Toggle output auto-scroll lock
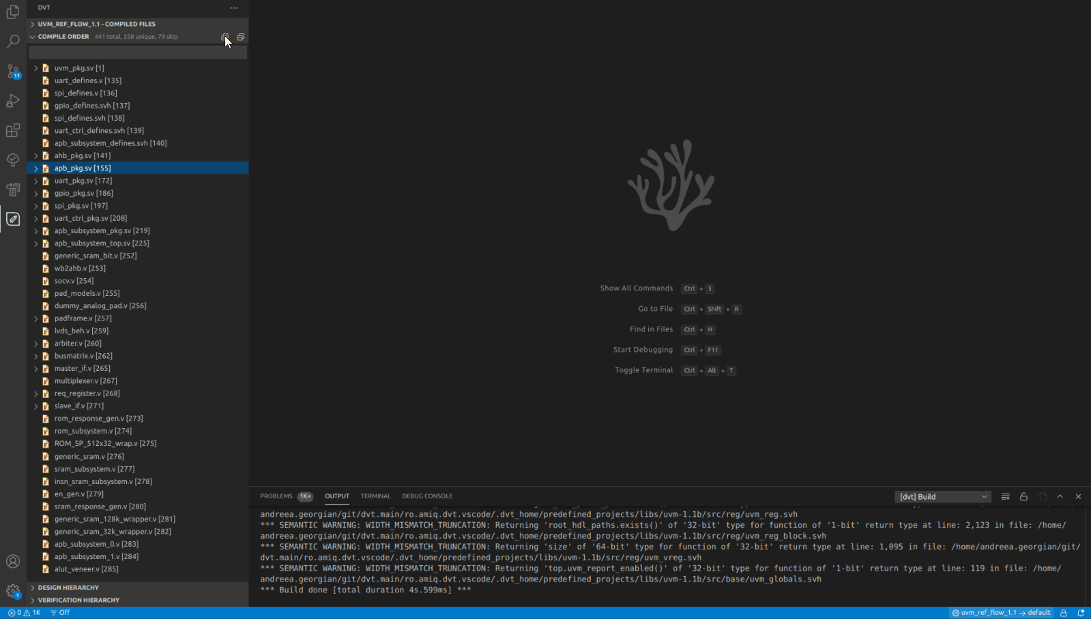This screenshot has width=1091, height=619. pyautogui.click(x=1023, y=497)
